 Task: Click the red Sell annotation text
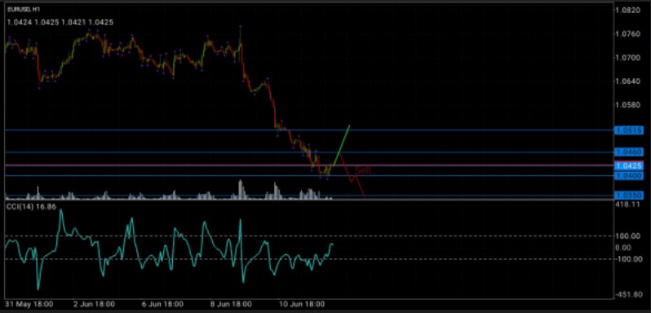363,170
